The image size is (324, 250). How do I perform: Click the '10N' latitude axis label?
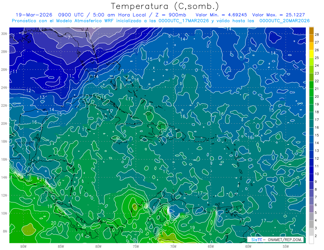click(x=4, y=213)
